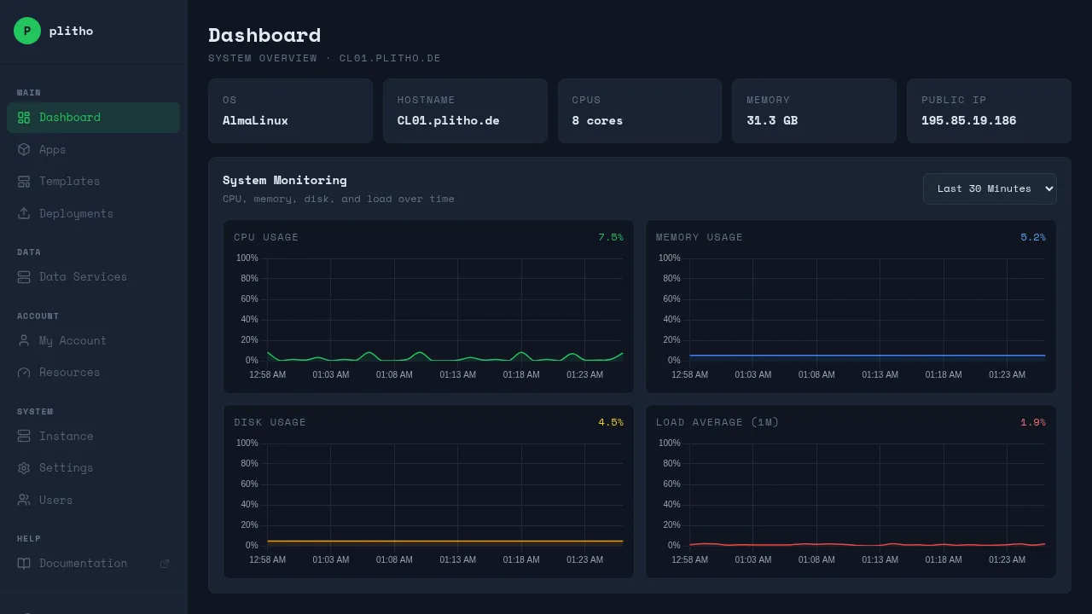Open the Apps menu item
This screenshot has height=614, width=1092.
(93, 149)
